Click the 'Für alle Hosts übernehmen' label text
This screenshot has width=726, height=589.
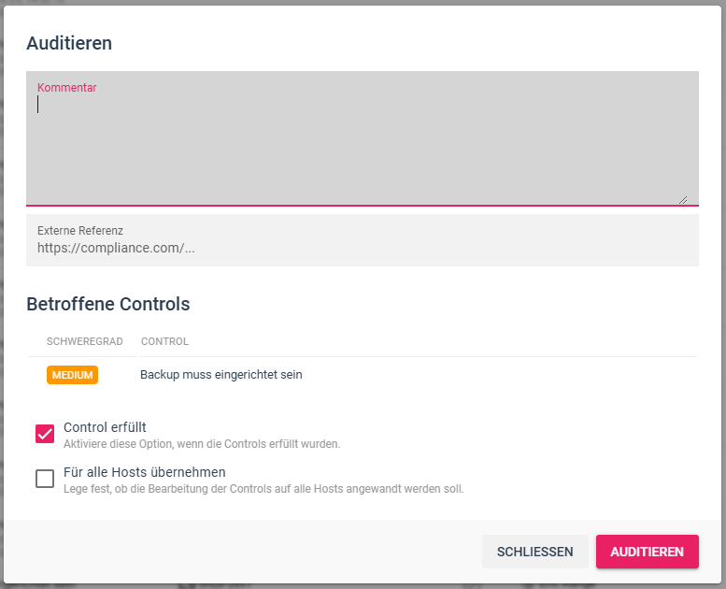(145, 472)
